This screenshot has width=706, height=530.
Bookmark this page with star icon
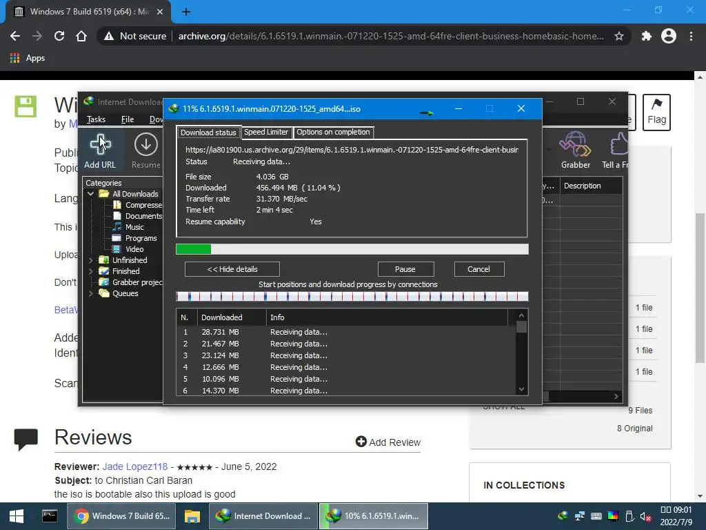619,36
